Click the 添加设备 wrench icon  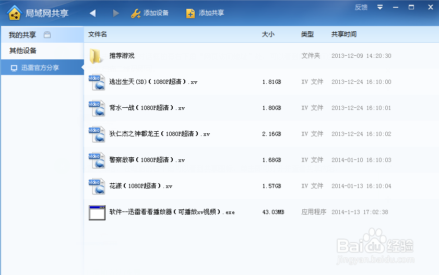pyautogui.click(x=136, y=14)
